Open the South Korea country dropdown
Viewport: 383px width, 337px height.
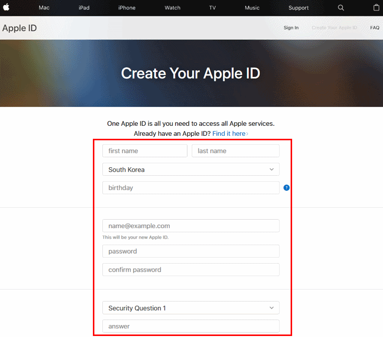(191, 169)
